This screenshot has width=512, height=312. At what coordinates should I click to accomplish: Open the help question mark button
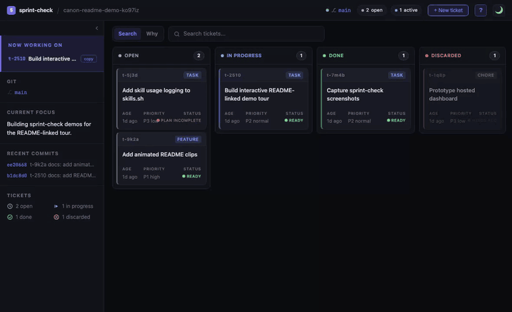pyautogui.click(x=480, y=10)
